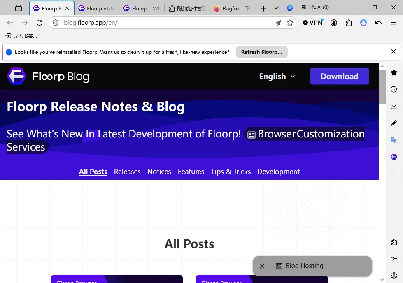Open the Notes pencil panel in the sidebar
The width and height of the screenshot is (403, 283).
[394, 123]
